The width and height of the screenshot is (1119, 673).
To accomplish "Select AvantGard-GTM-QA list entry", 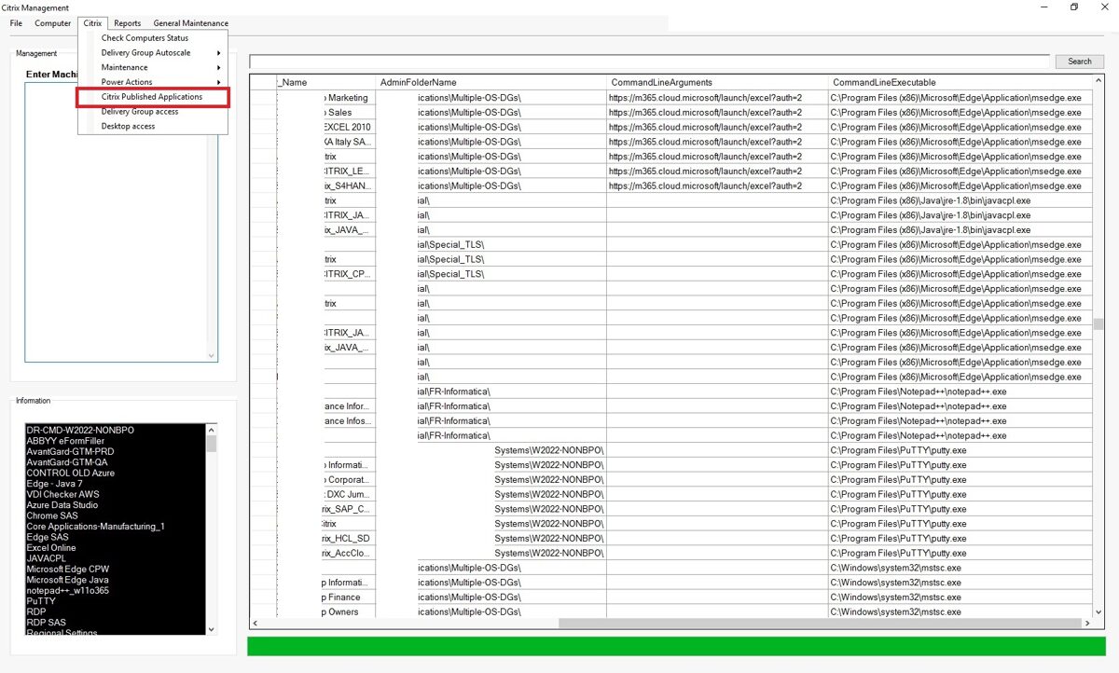I will click(67, 462).
